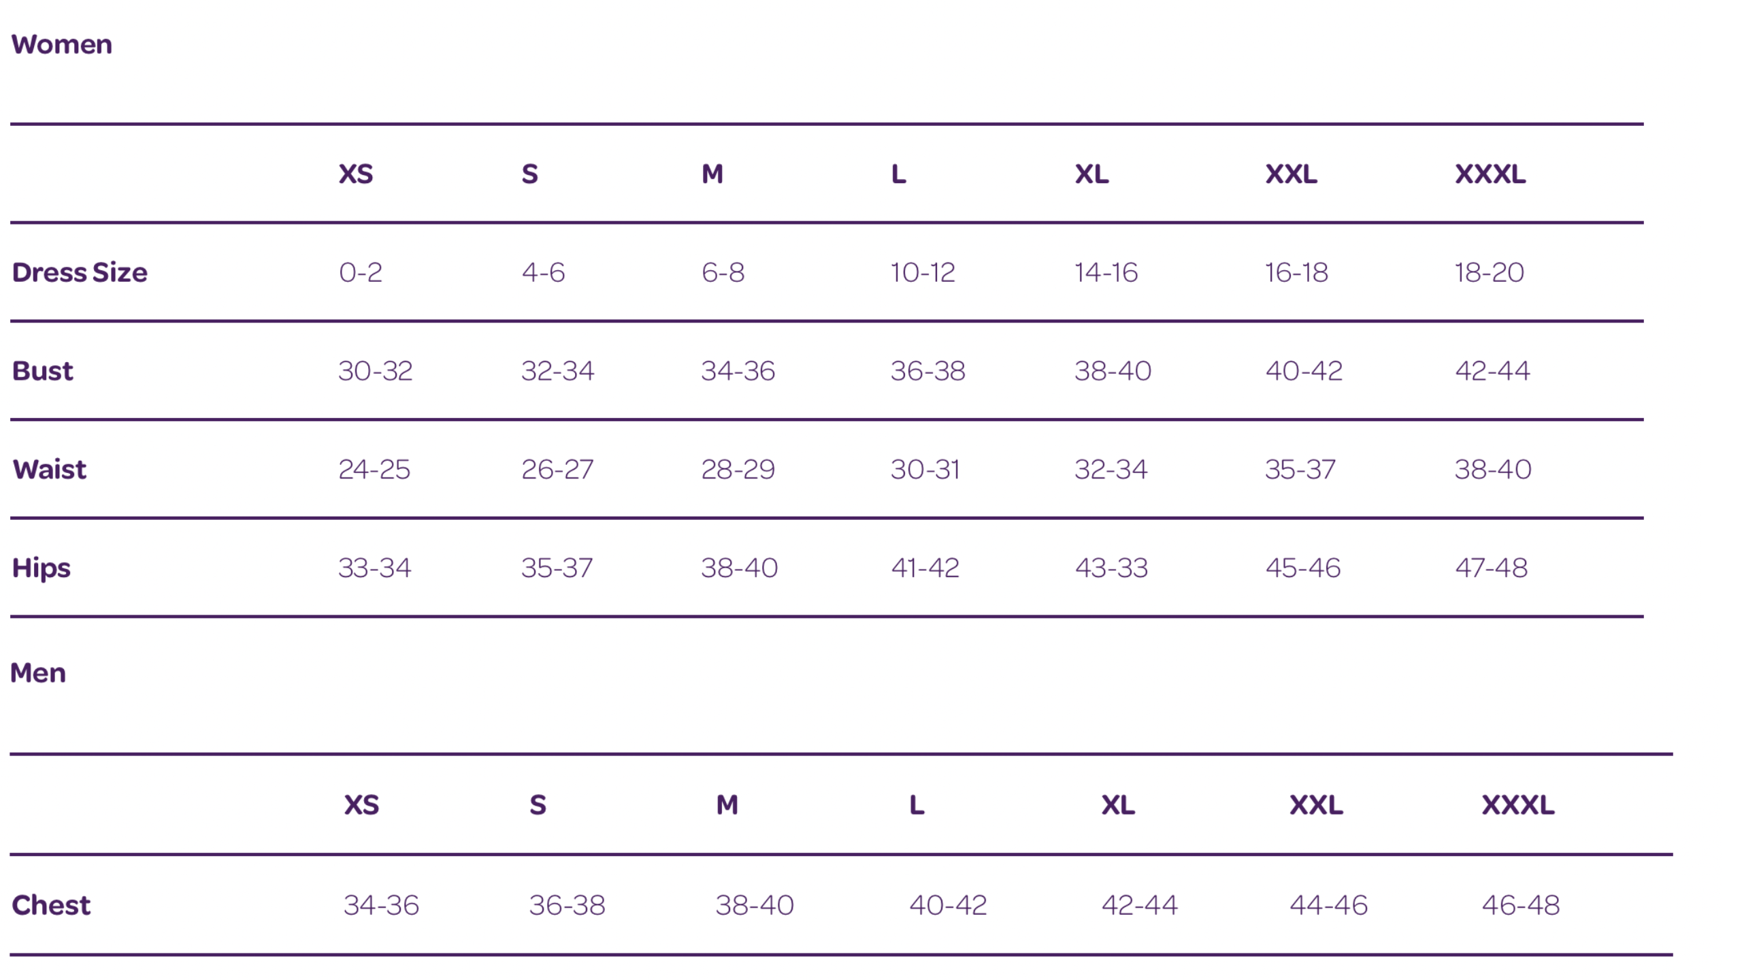The width and height of the screenshot is (1742, 980).
Task: Select the 47-48 hips value
Action: click(1492, 568)
